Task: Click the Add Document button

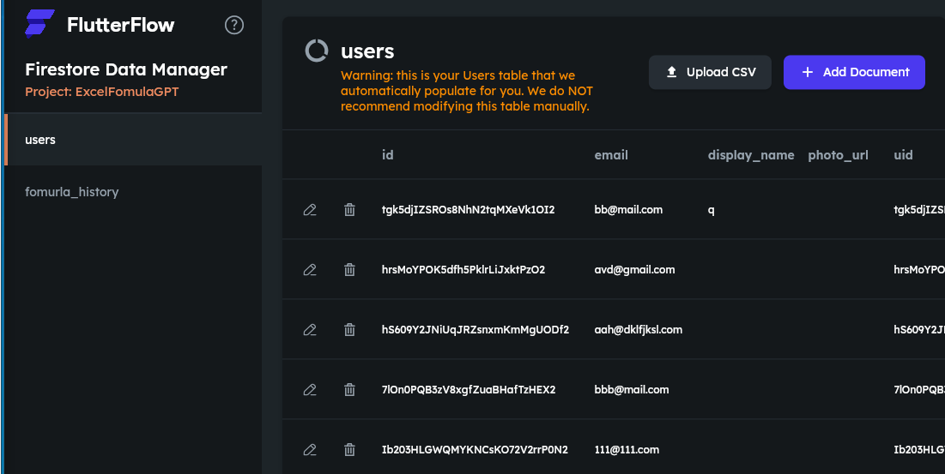Action: coord(854,72)
